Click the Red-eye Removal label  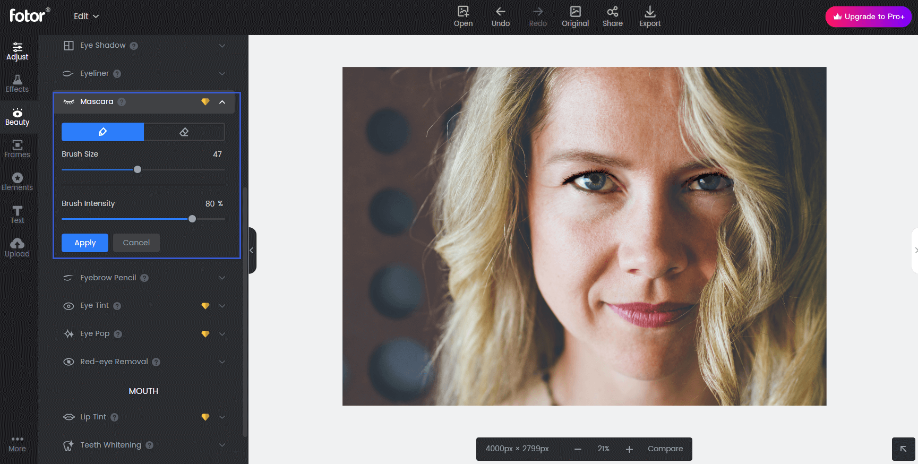(114, 362)
